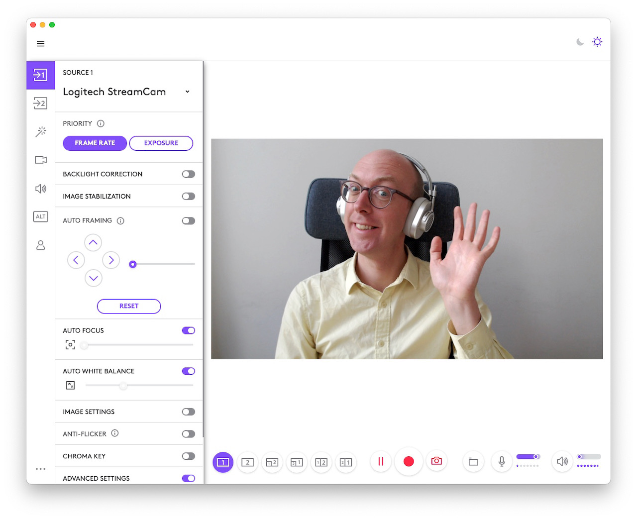This screenshot has height=519, width=637.
Task: Enable Auto Framing switch
Action: (x=189, y=221)
